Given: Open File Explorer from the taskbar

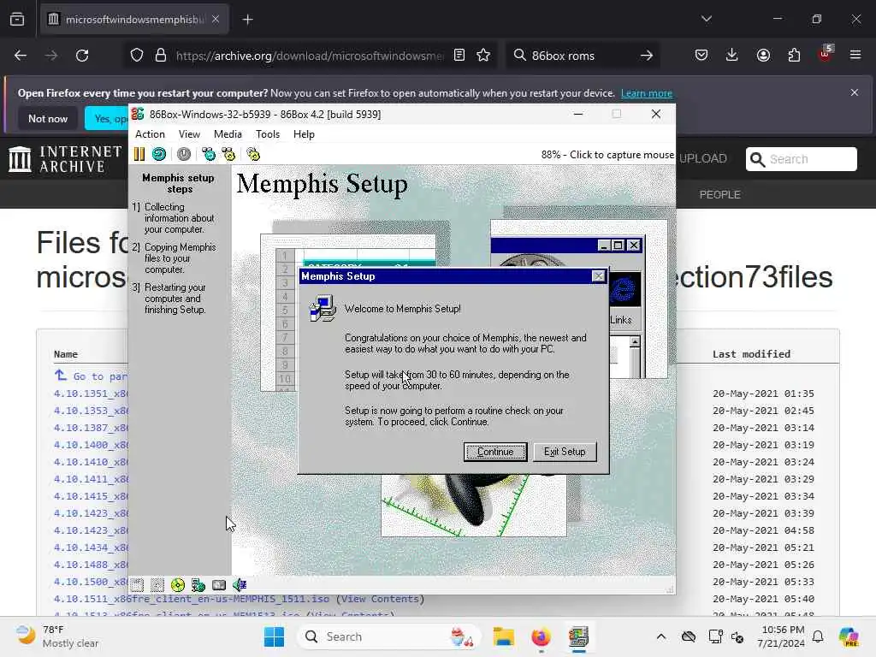Looking at the screenshot, I should point(503,636).
